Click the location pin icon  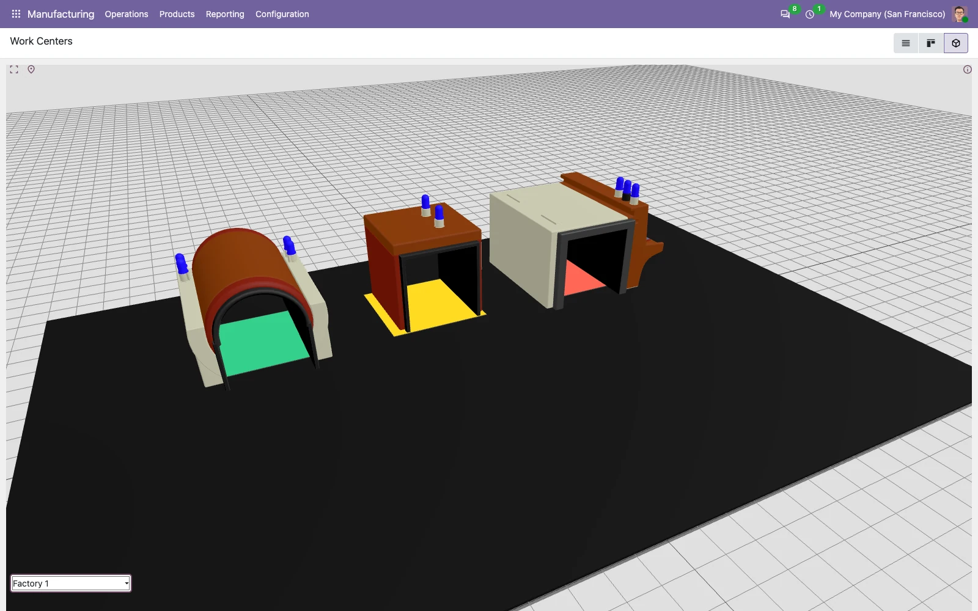click(x=31, y=70)
